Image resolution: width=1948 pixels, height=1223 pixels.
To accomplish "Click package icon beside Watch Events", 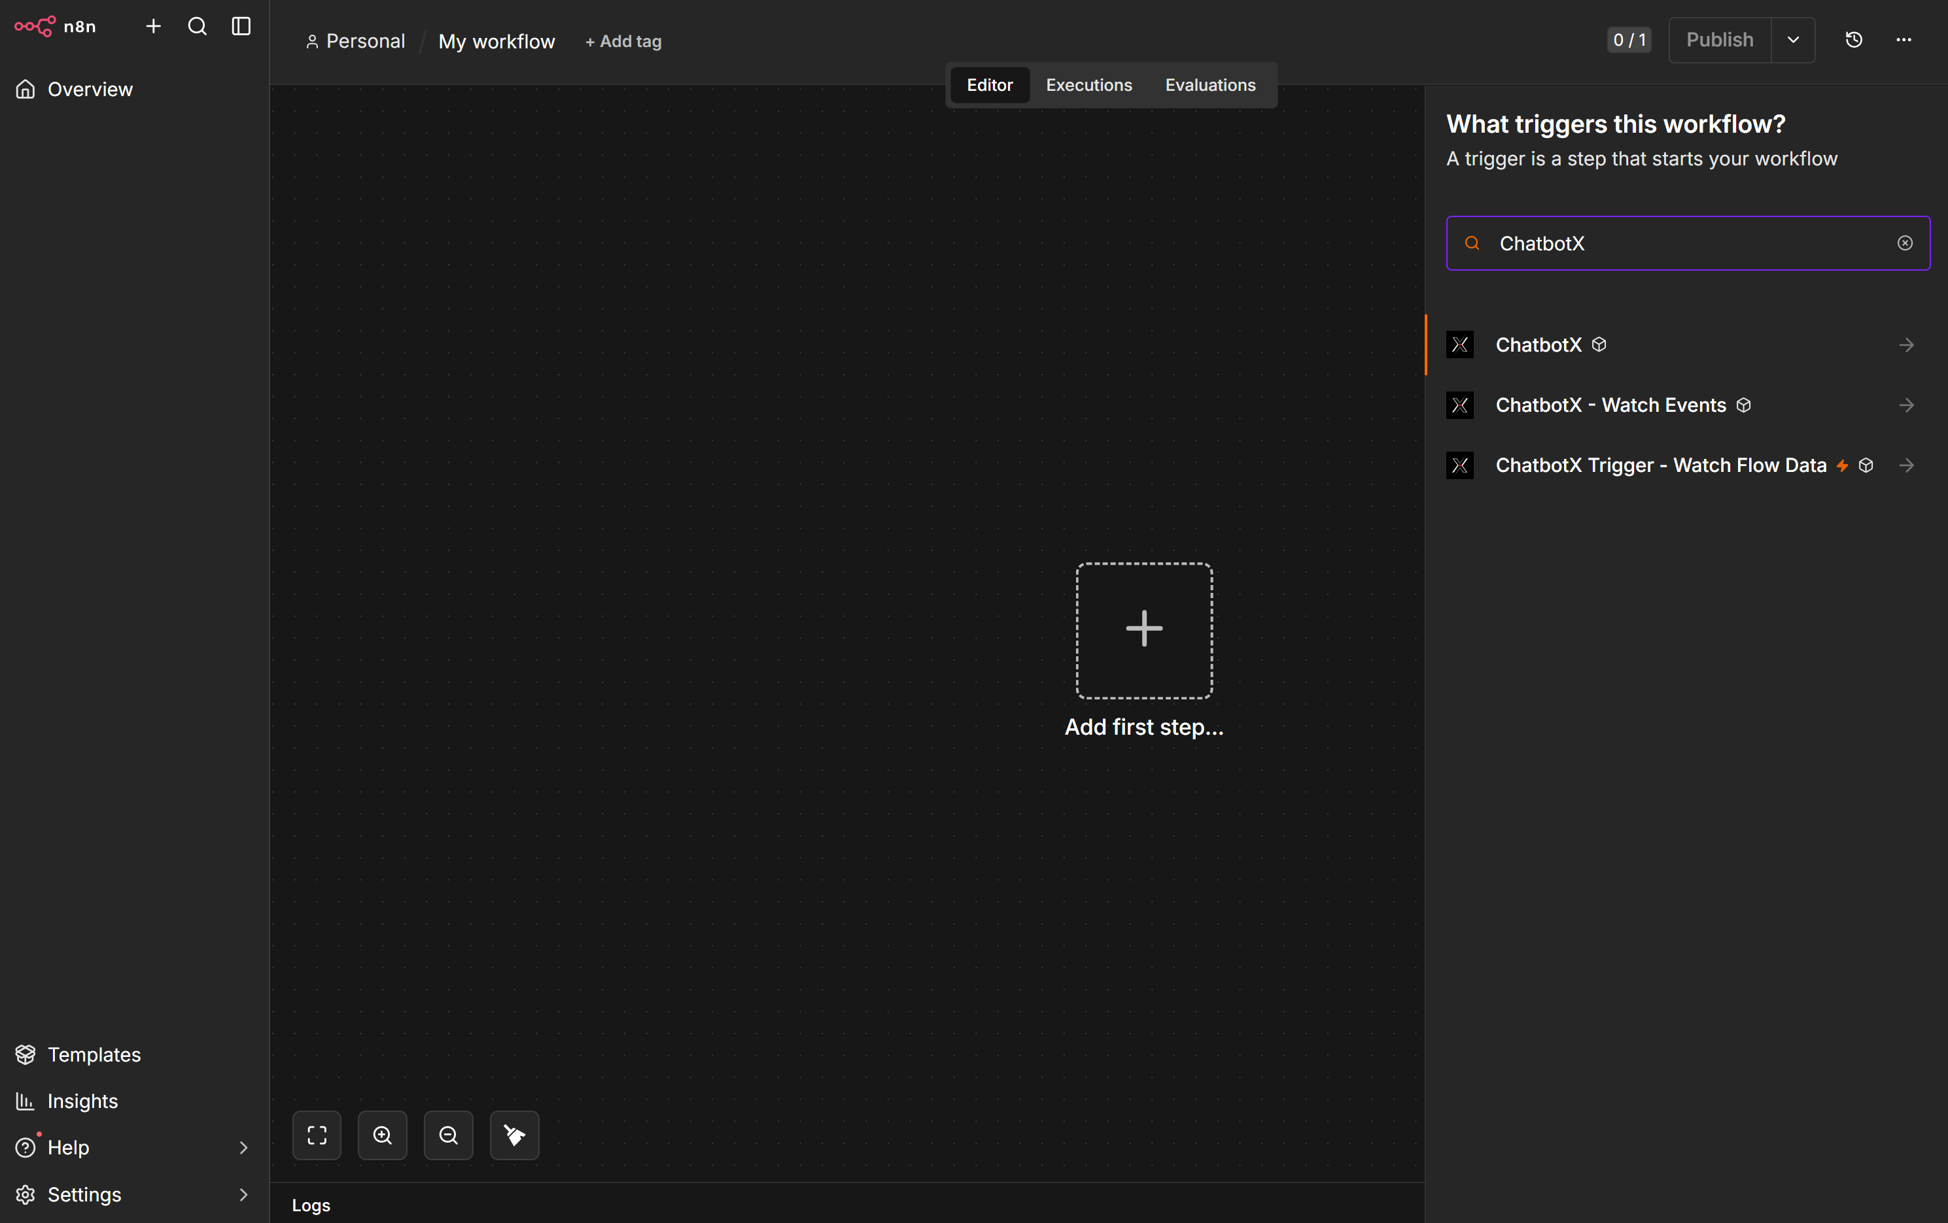I will coord(1743,405).
